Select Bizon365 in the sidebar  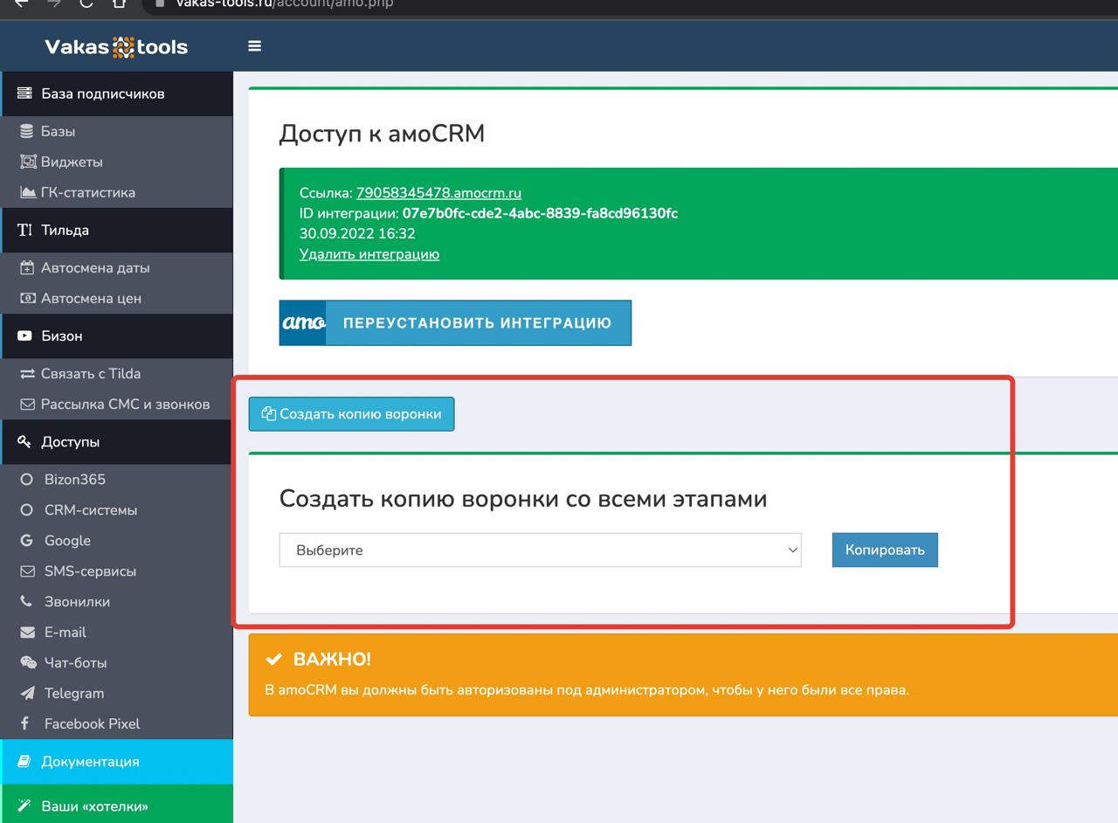pos(74,480)
